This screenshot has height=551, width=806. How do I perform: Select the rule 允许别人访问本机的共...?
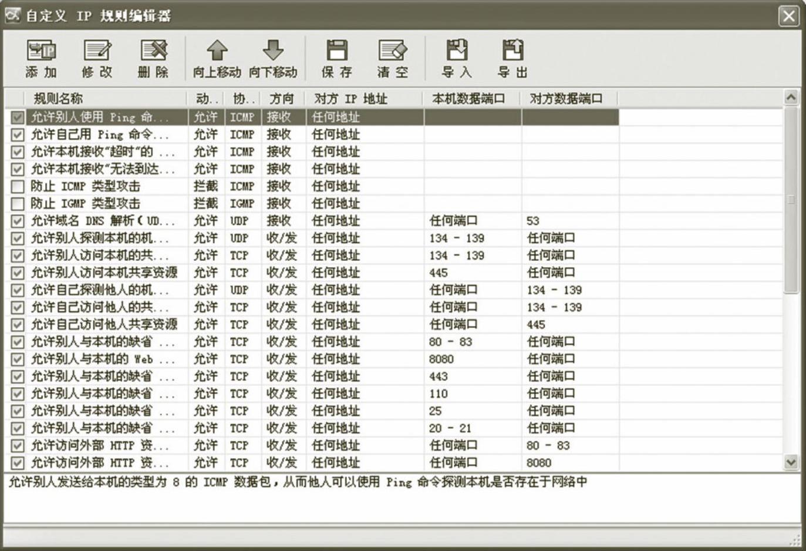[x=100, y=256]
